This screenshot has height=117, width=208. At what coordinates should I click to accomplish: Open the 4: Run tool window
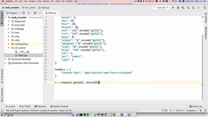11,106
